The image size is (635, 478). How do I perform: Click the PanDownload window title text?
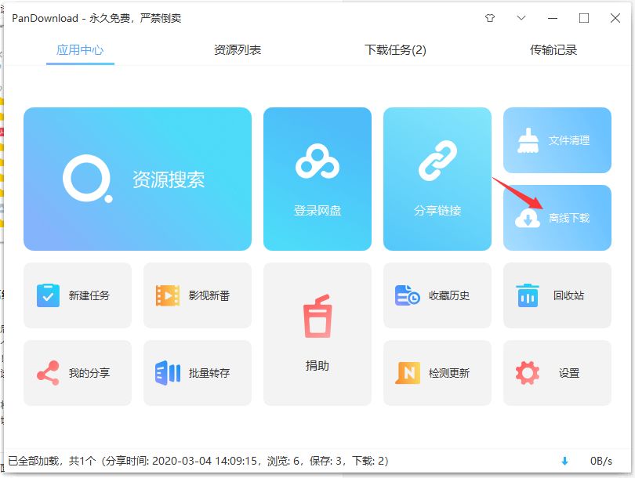click(96, 18)
